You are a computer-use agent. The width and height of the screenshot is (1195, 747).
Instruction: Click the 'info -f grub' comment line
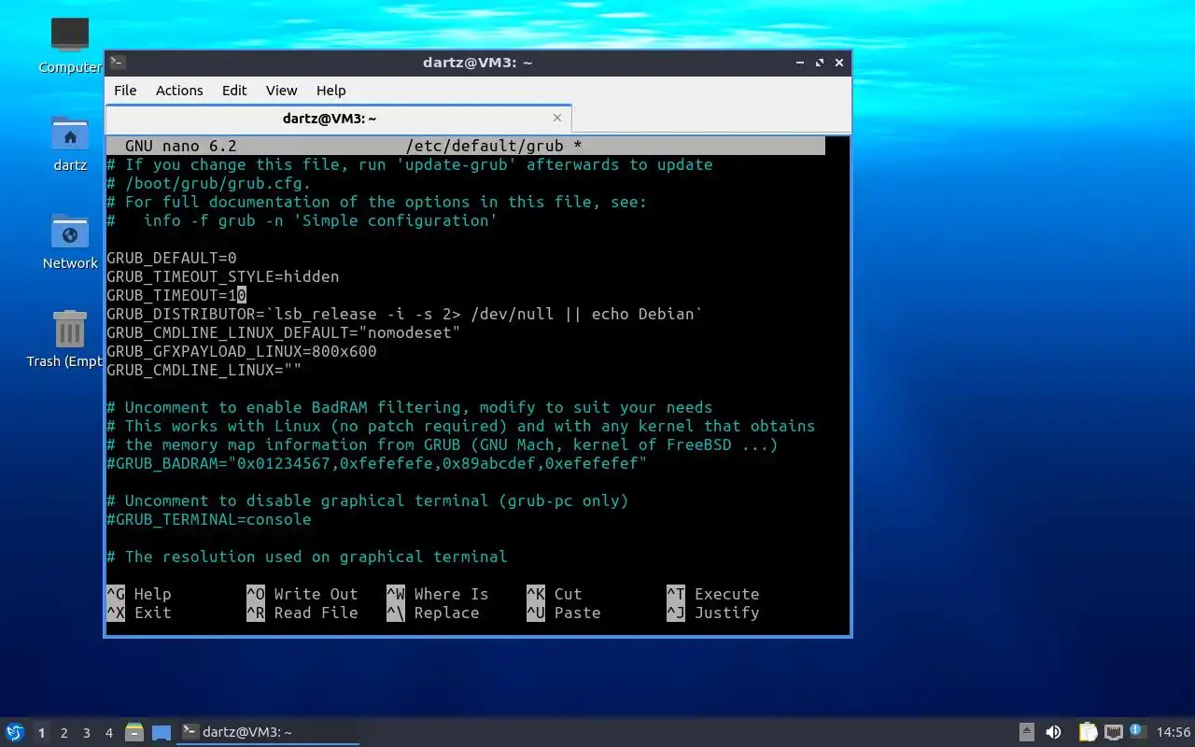(x=302, y=220)
